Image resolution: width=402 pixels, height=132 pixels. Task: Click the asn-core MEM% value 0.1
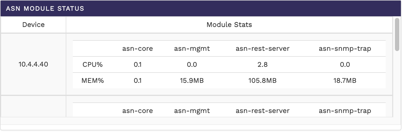click(137, 80)
